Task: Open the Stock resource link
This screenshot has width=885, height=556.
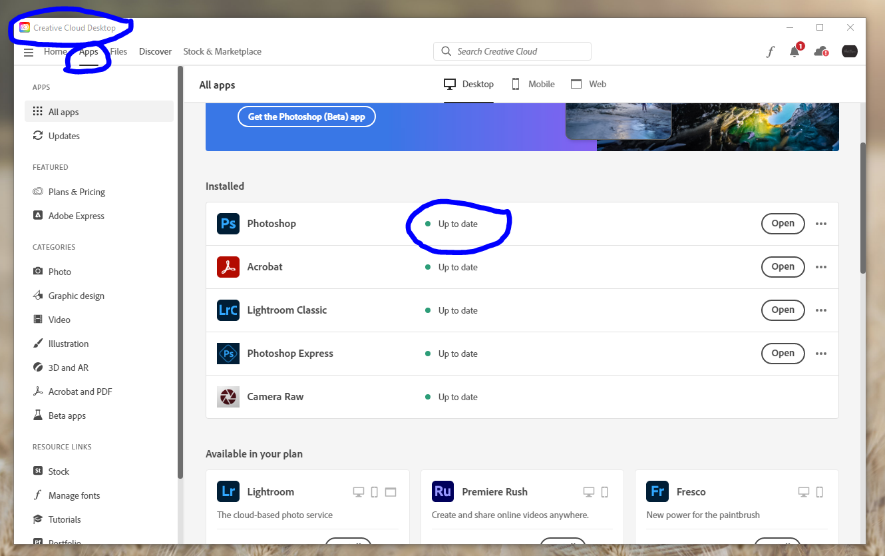Action: [x=99, y=471]
